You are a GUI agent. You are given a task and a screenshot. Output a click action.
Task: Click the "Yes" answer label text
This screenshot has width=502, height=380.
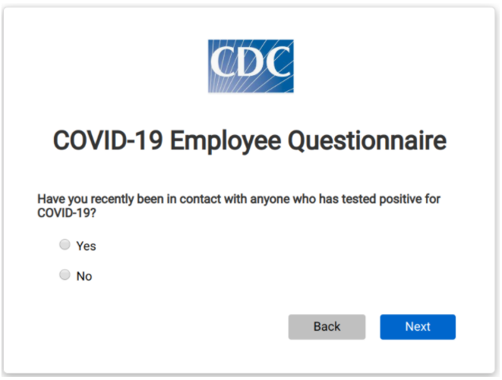point(86,246)
